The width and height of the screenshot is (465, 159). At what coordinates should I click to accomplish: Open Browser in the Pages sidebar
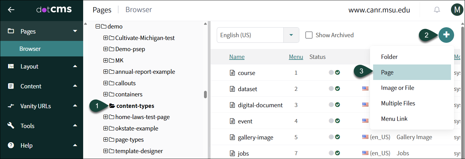tap(30, 49)
